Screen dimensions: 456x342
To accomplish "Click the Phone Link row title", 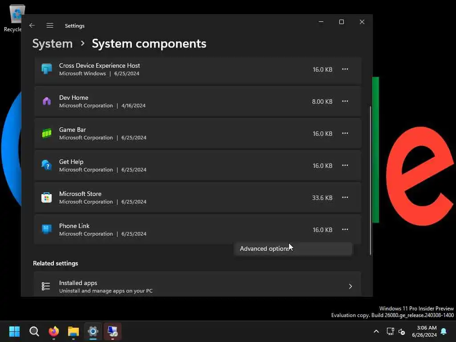I will click(74, 226).
